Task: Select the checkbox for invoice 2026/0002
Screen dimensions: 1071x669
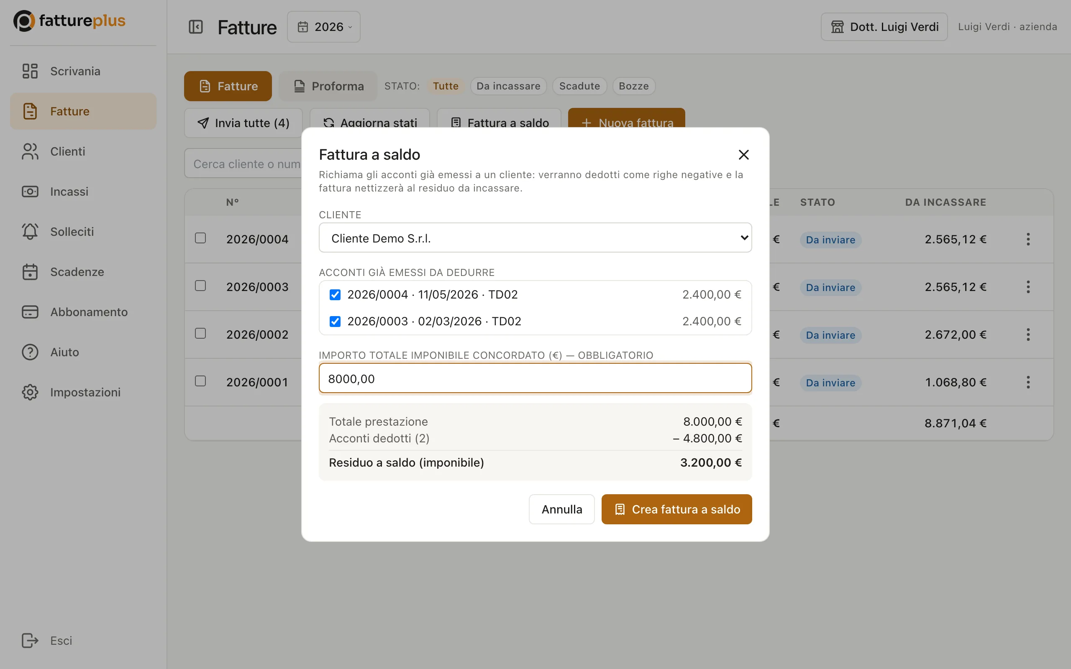Action: click(x=200, y=333)
